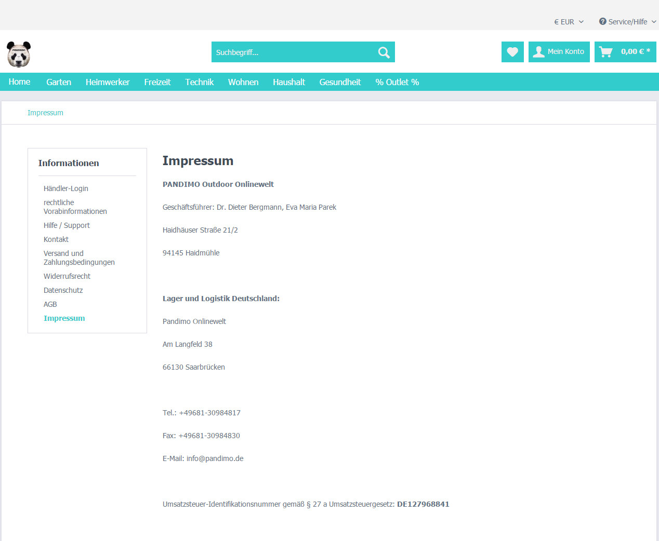
Task: Click the info@pandimo.de email text
Action: coord(215,458)
